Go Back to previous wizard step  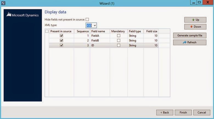pos(165,112)
